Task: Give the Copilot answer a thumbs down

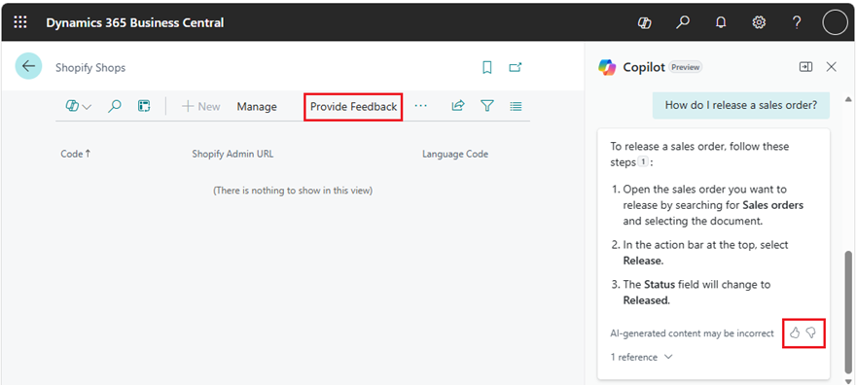Action: tap(811, 332)
